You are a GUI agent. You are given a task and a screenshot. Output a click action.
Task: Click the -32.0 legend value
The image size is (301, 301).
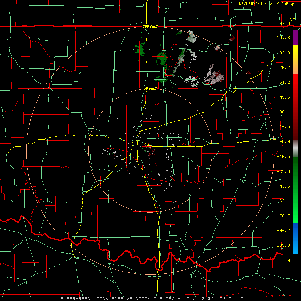click(283, 172)
